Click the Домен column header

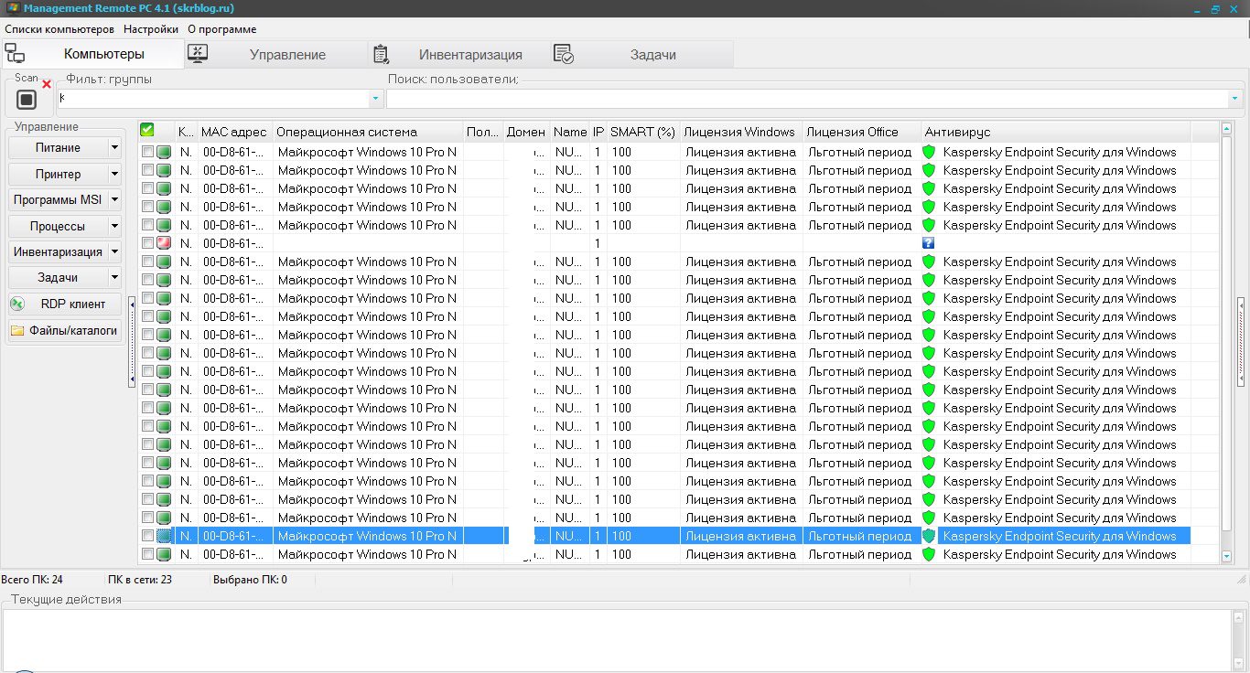526,132
